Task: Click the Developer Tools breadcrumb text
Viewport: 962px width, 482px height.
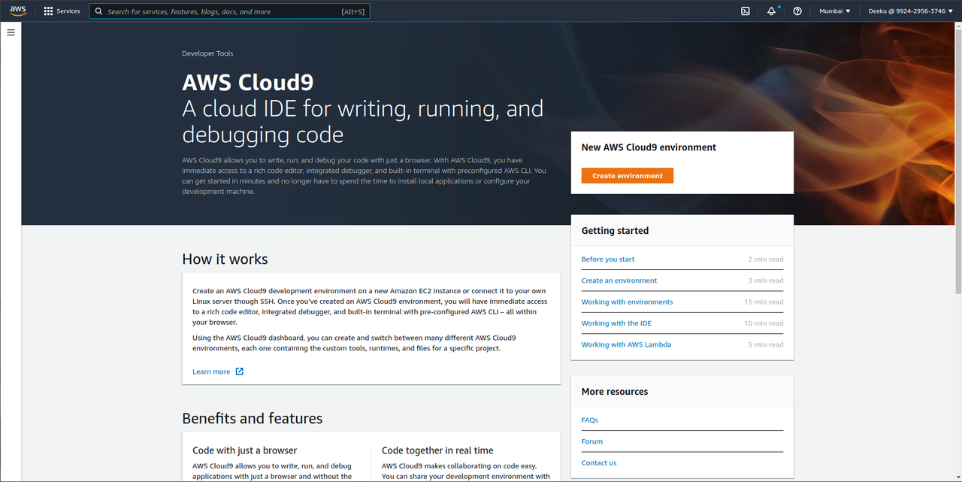Action: [x=207, y=54]
